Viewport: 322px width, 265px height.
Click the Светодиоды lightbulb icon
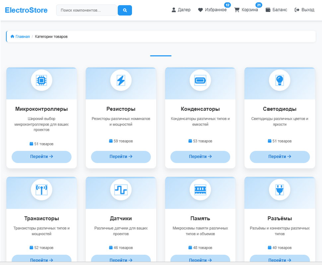pos(280,80)
